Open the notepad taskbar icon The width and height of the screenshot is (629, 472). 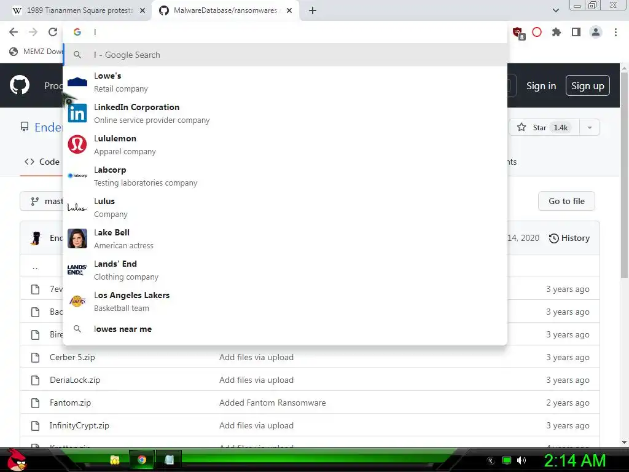point(169,460)
